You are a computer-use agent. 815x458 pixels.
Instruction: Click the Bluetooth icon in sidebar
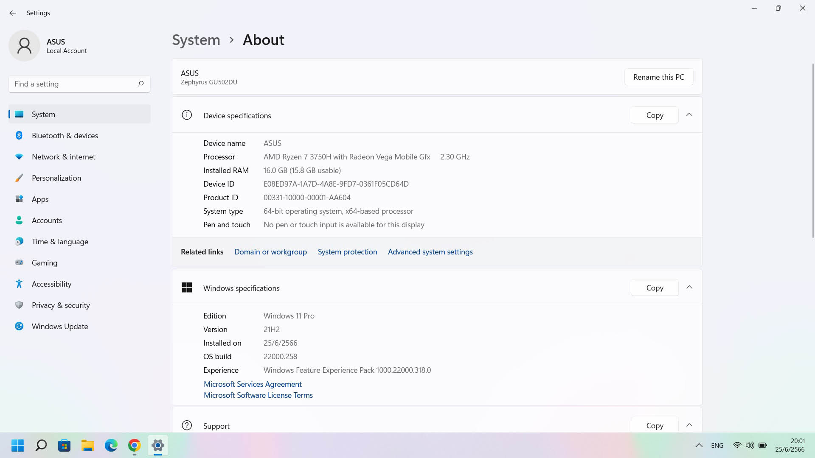[19, 135]
